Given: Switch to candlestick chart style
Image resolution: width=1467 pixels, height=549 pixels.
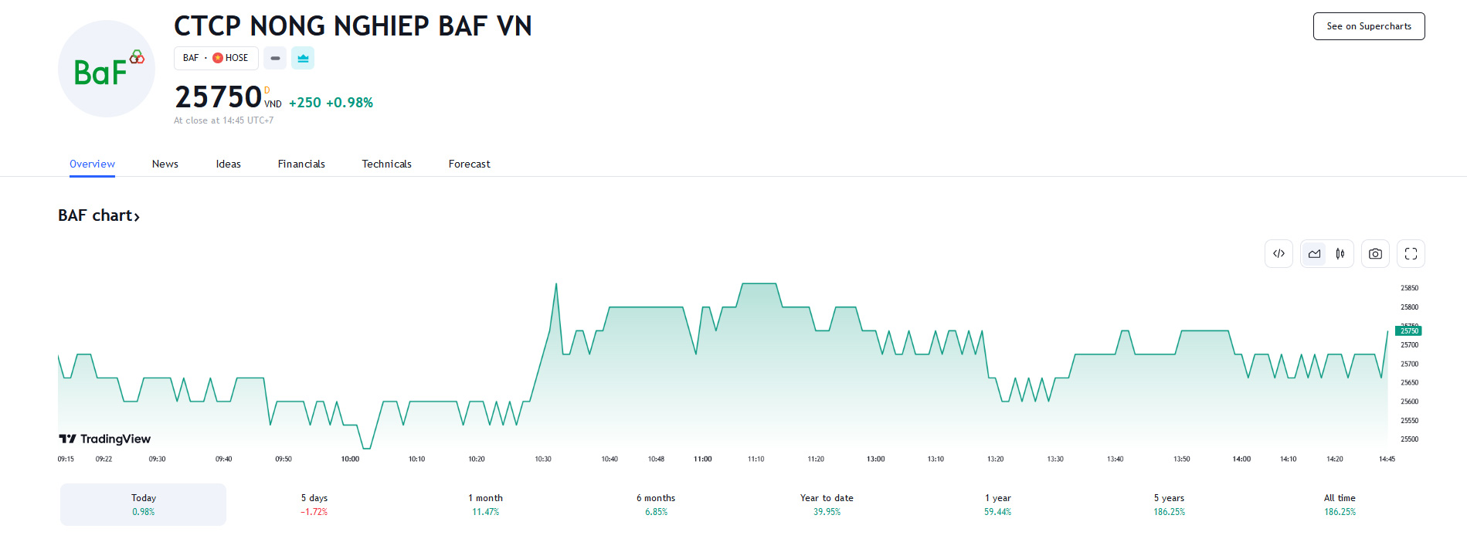Looking at the screenshot, I should [1340, 254].
